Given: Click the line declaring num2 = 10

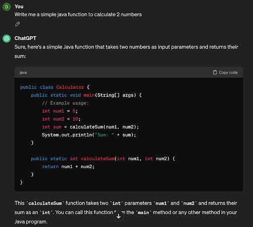Looking at the screenshot, I should pyautogui.click(x=61, y=119).
